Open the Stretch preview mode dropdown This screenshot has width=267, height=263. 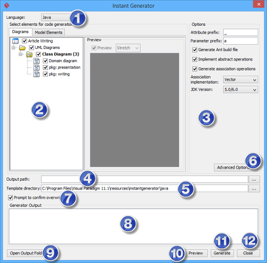coord(128,48)
